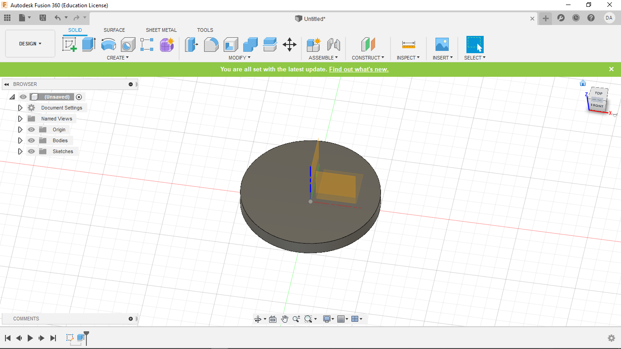Select the Hole tool
Screen dimensions: 621x349
tap(128, 45)
